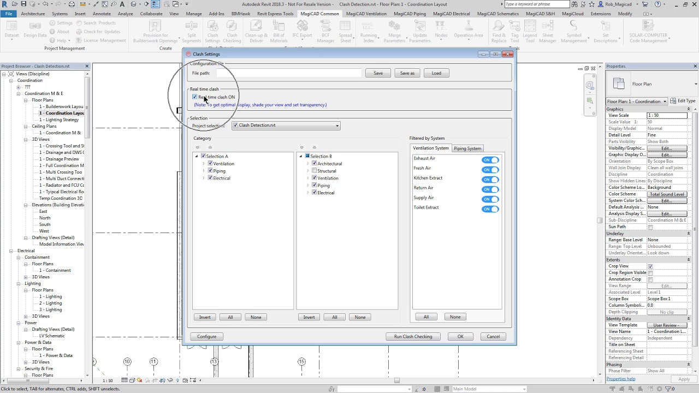Tick the Crop Region Visible checkbox
The width and height of the screenshot is (699, 393).
click(x=650, y=273)
